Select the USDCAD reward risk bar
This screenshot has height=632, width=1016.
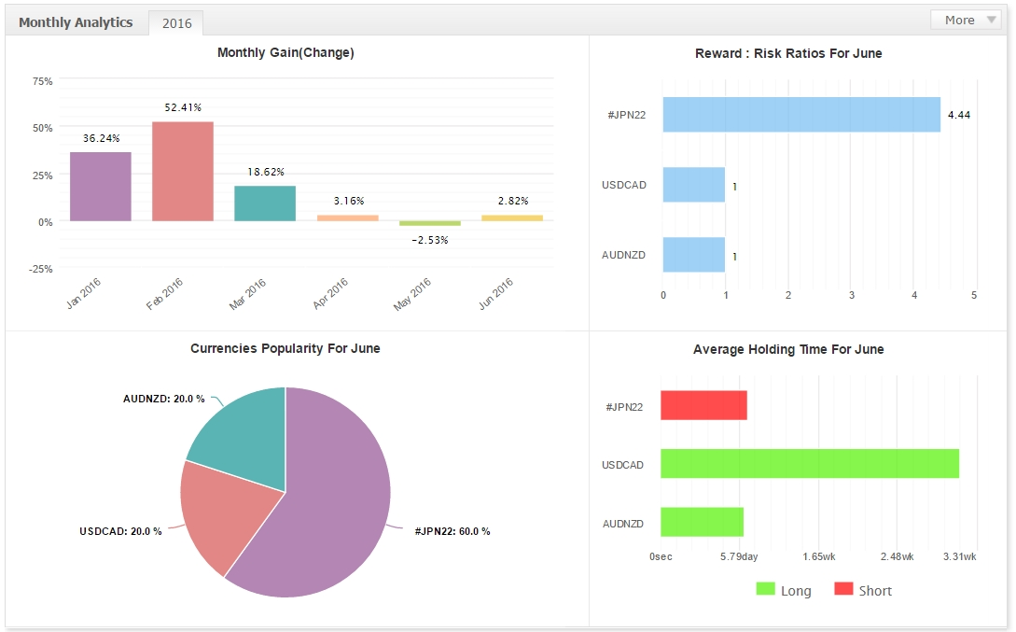pyautogui.click(x=694, y=185)
